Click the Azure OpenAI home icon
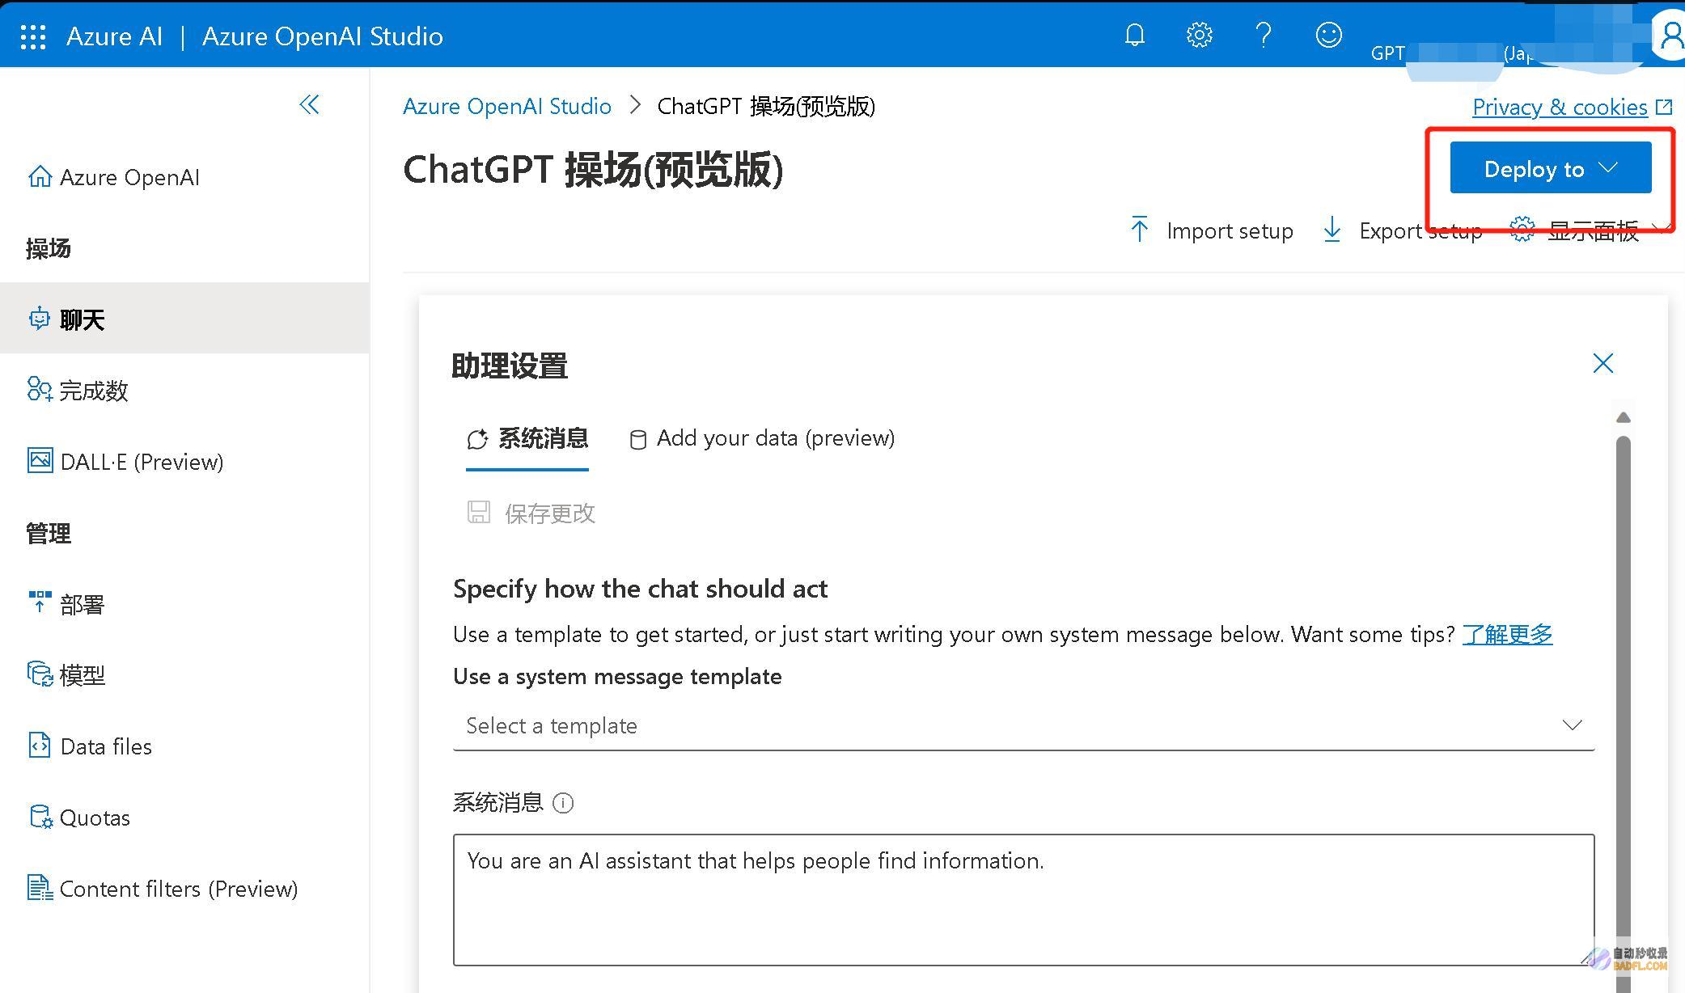1685x993 pixels. coord(40,176)
